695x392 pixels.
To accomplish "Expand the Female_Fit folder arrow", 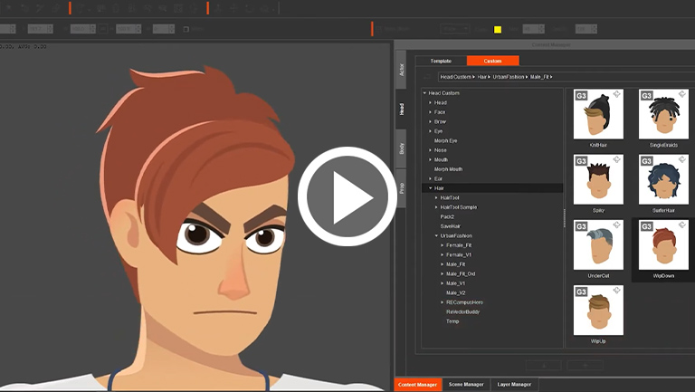I will (x=443, y=245).
